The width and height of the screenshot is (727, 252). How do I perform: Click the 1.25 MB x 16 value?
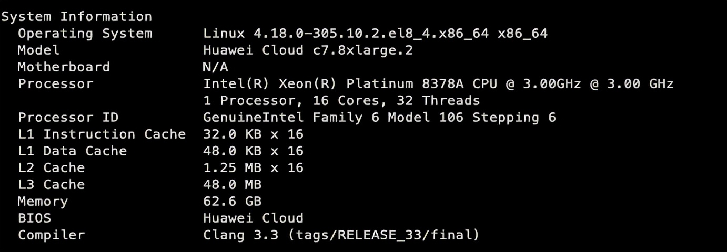(253, 168)
